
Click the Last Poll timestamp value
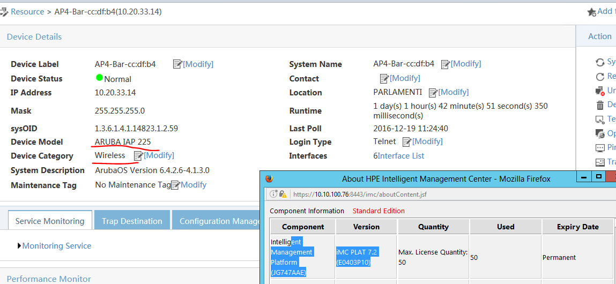coord(411,129)
